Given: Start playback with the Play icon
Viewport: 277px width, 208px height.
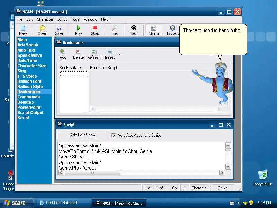Looking at the screenshot, I should point(79,30).
